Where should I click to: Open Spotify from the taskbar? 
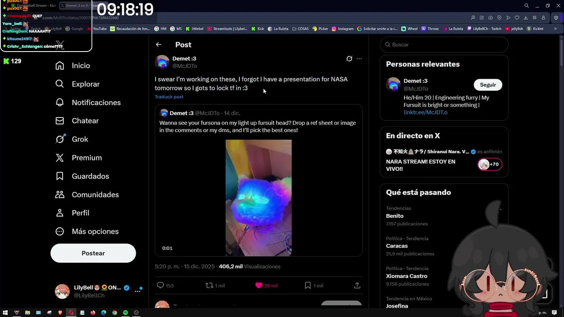125,313
